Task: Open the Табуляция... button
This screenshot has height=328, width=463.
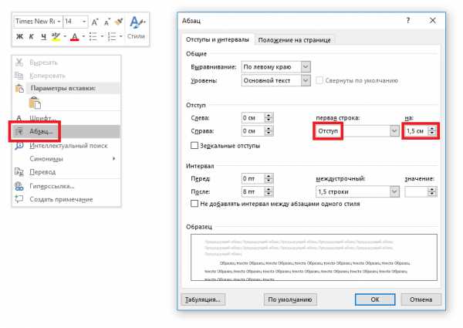Action: click(203, 299)
